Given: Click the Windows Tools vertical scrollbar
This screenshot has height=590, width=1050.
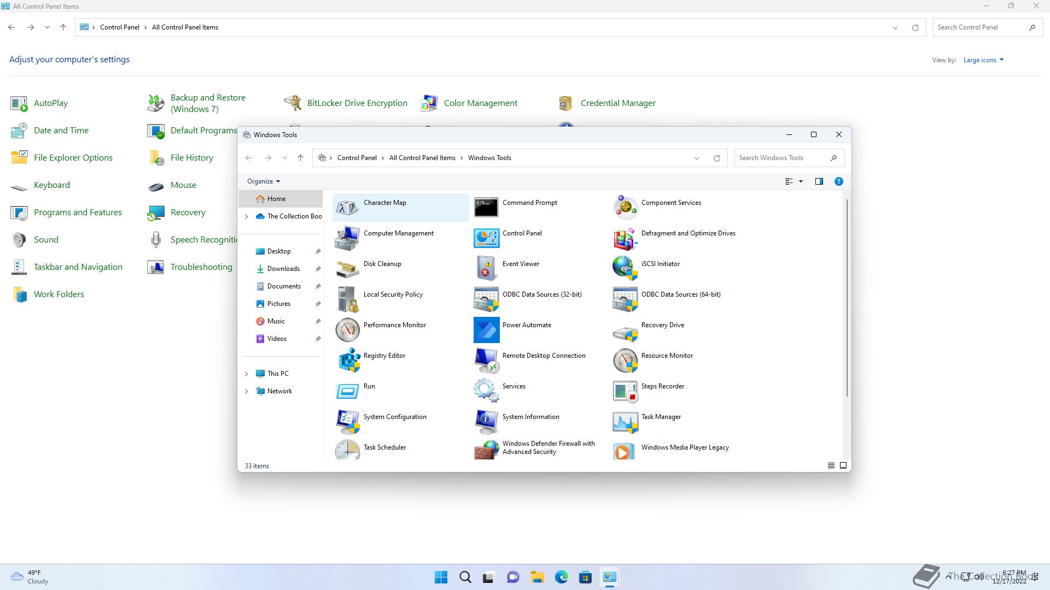Looking at the screenshot, I should coord(847,298).
